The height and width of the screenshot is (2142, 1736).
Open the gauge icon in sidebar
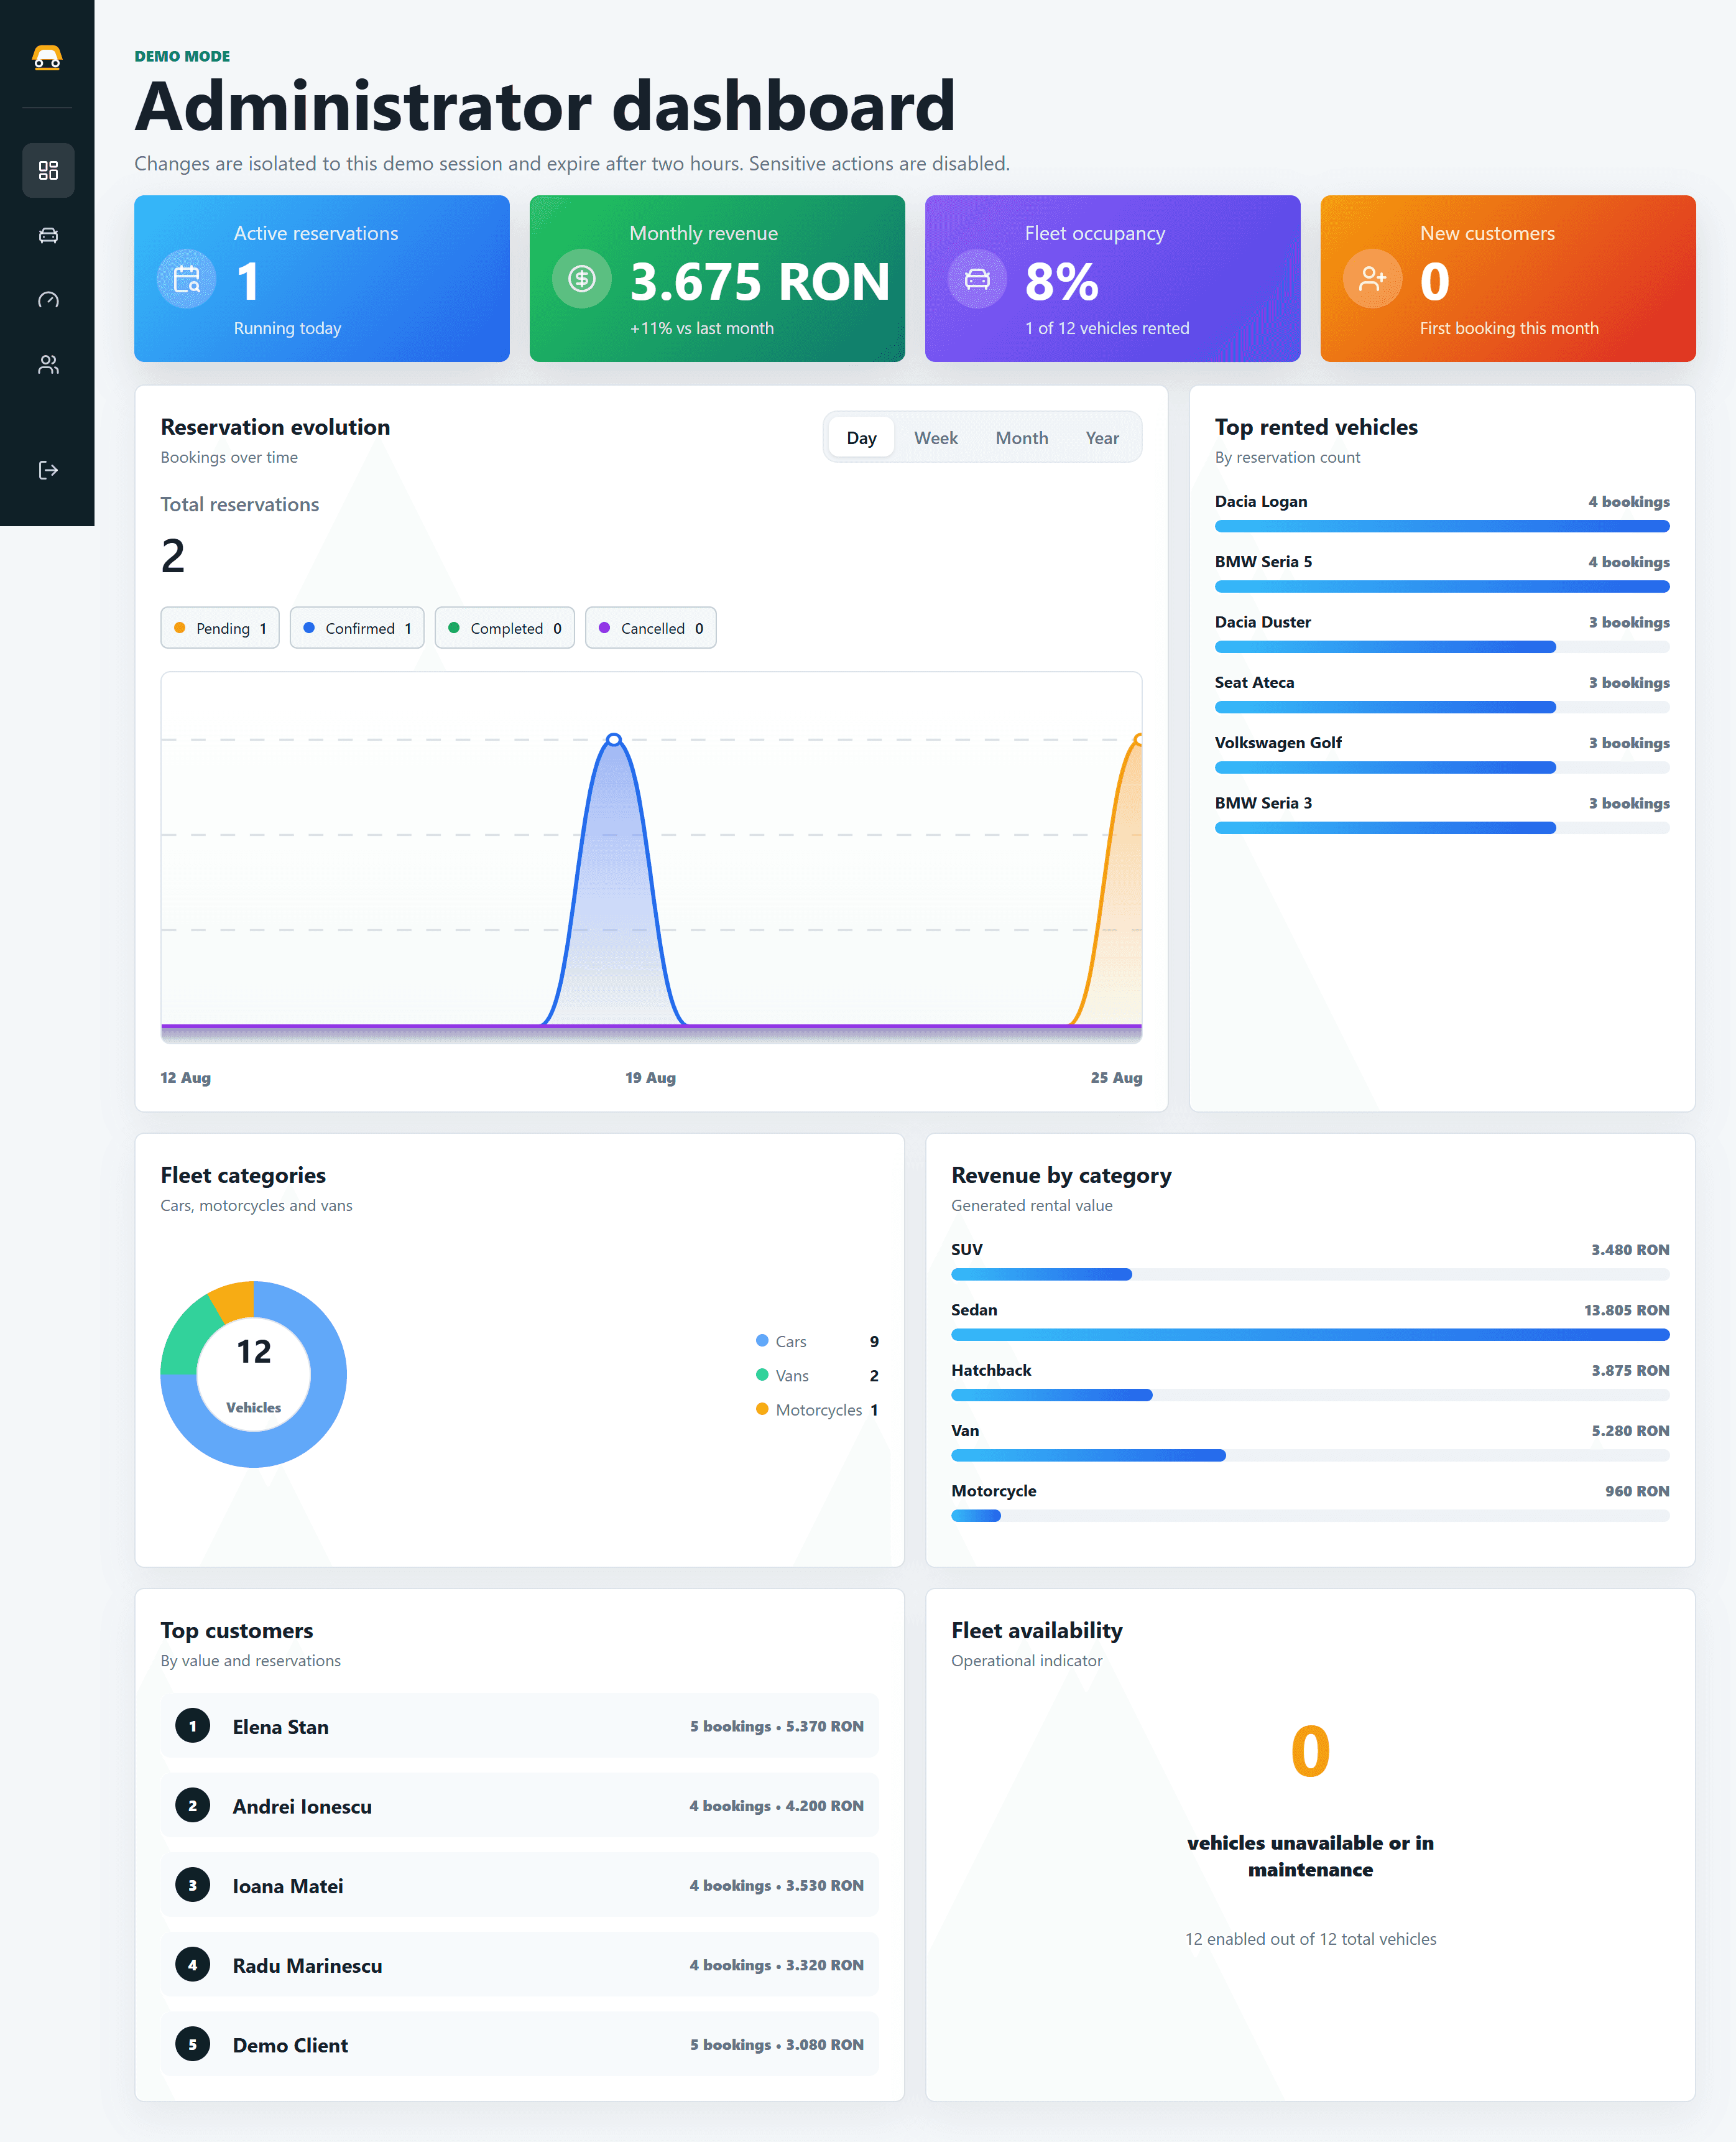pyautogui.click(x=48, y=300)
